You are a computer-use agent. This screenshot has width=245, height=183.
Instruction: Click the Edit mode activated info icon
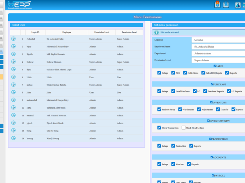[x=156, y=32]
